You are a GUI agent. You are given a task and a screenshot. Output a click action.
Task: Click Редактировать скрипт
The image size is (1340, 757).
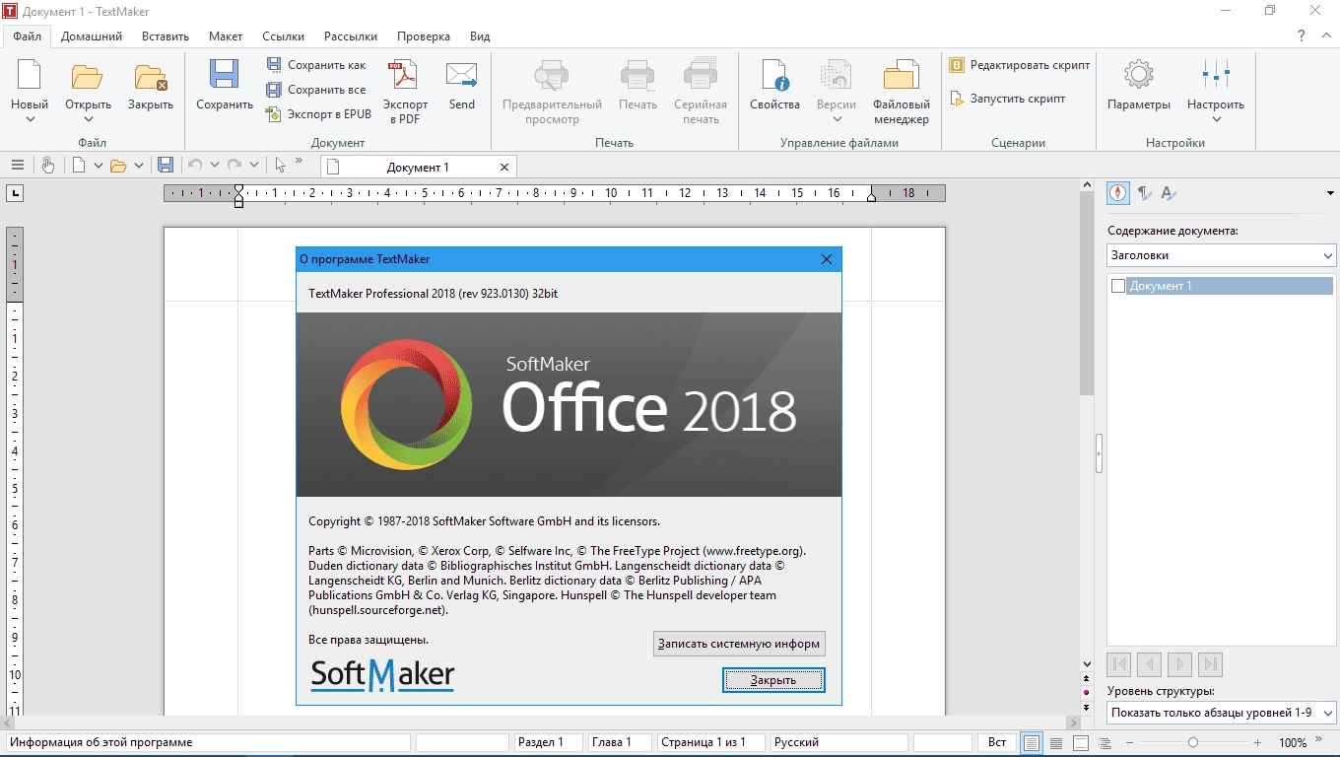click(1020, 65)
